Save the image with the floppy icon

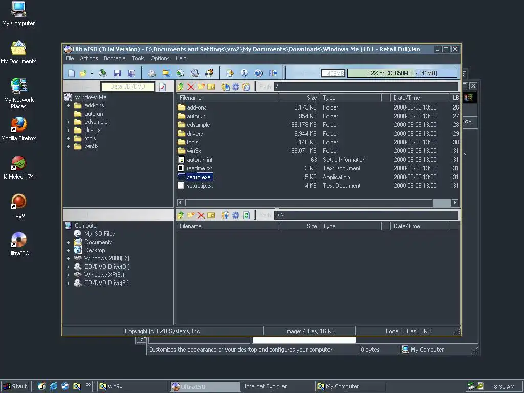117,73
